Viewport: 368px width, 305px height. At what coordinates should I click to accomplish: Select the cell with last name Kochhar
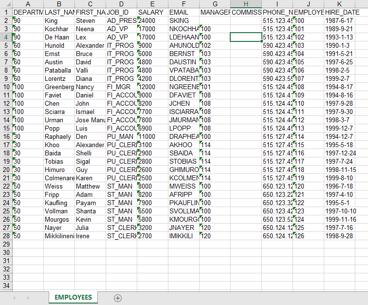pos(59,29)
